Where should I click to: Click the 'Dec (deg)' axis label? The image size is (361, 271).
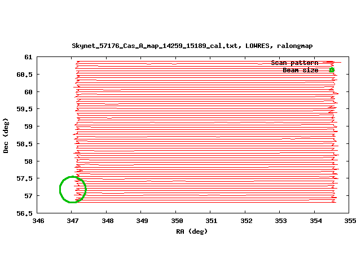(6, 135)
